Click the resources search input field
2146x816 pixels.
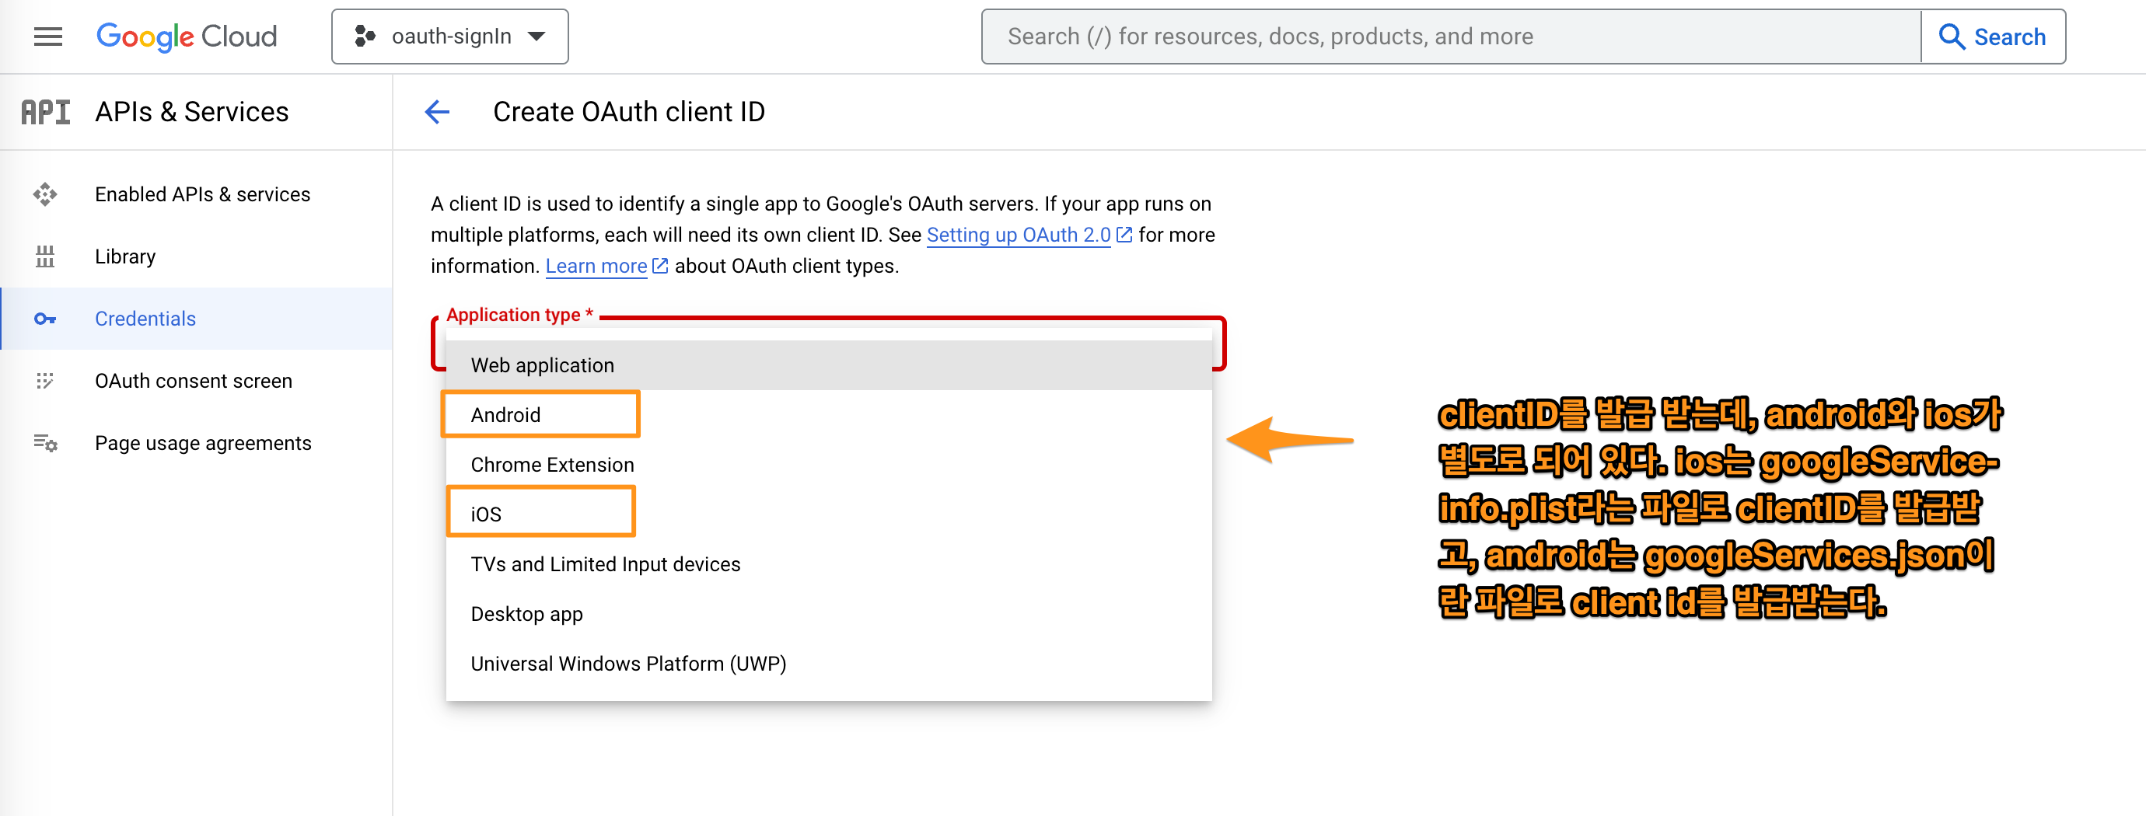coord(1449,37)
